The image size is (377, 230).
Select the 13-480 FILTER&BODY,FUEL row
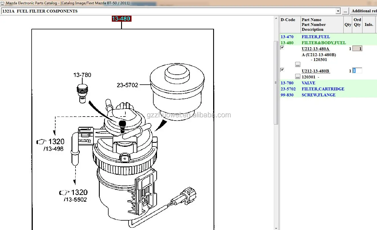328,43
